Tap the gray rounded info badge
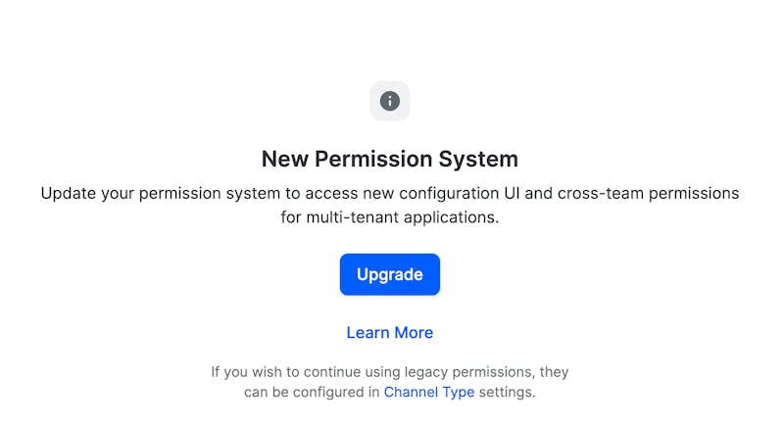 pyautogui.click(x=390, y=101)
